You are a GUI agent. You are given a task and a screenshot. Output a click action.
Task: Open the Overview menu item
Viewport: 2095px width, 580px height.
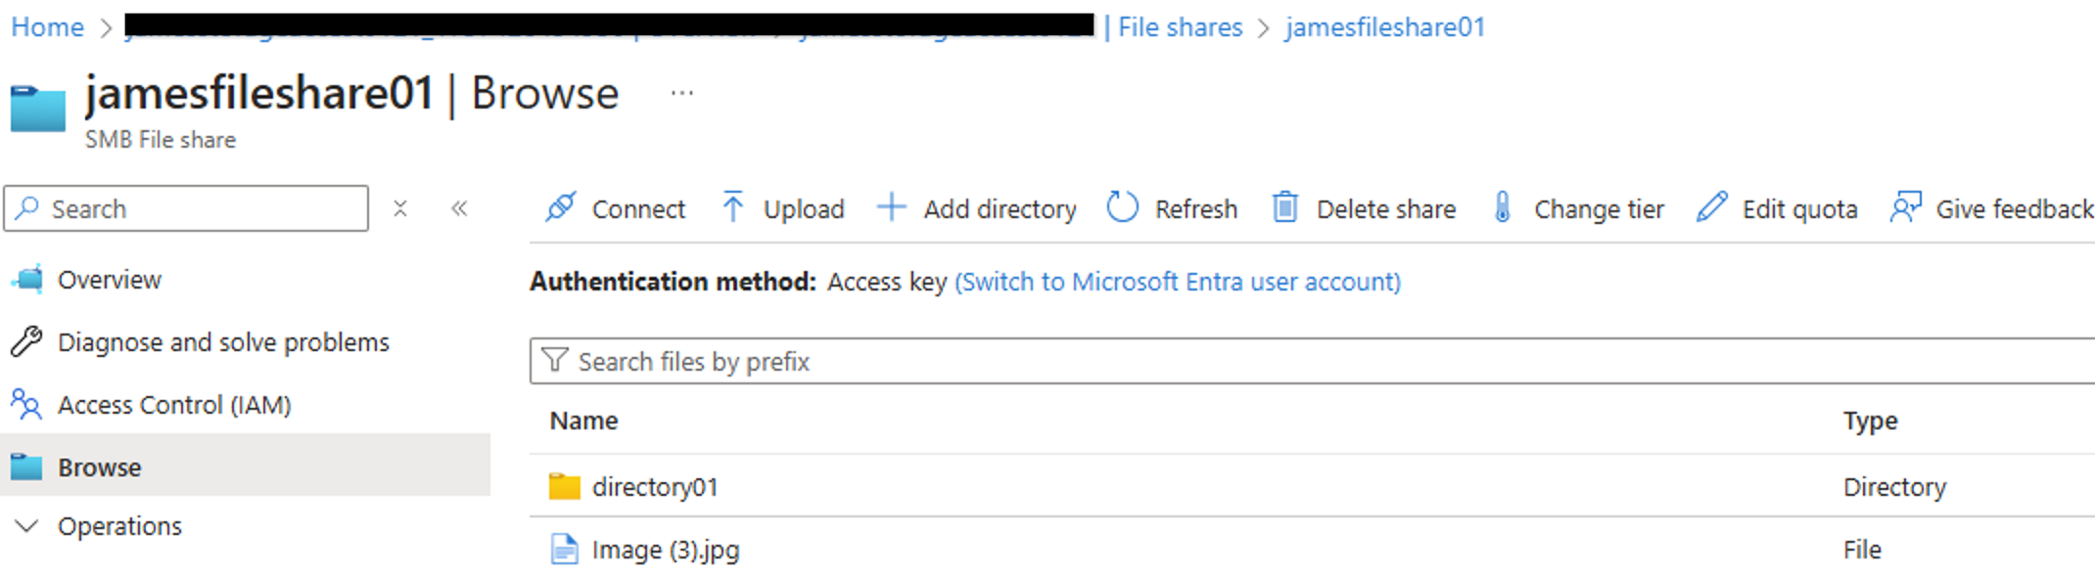tap(109, 280)
